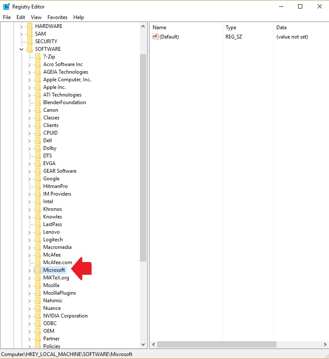Viewport: 329px width, 359px height.
Task: Collapse the SOFTWARE key
Action: [x=21, y=49]
